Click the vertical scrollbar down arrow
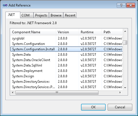 (x=125, y=88)
